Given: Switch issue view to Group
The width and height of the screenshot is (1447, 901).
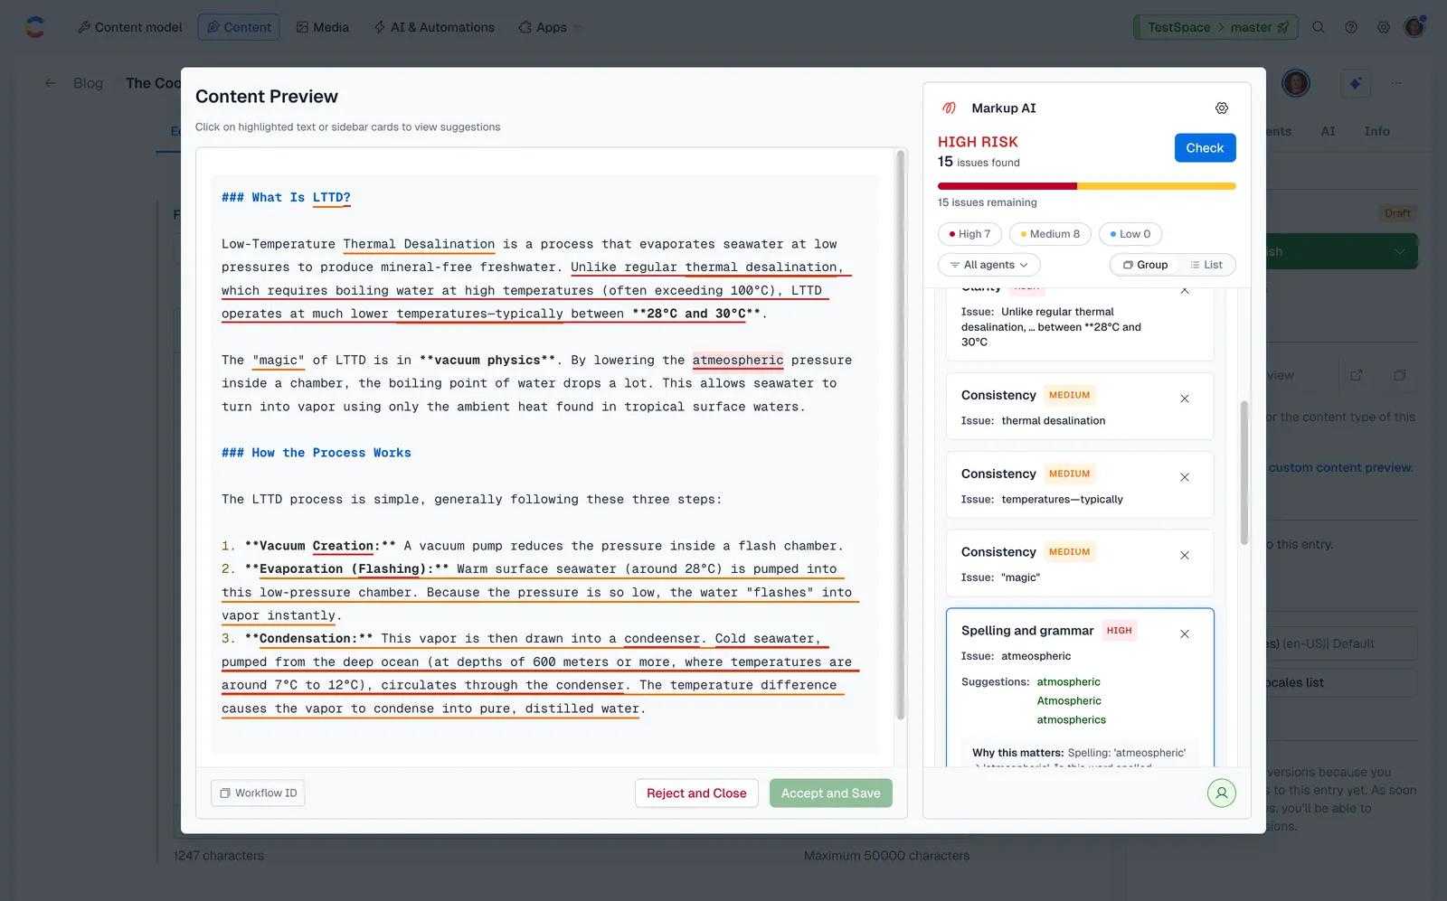Looking at the screenshot, I should (1145, 265).
